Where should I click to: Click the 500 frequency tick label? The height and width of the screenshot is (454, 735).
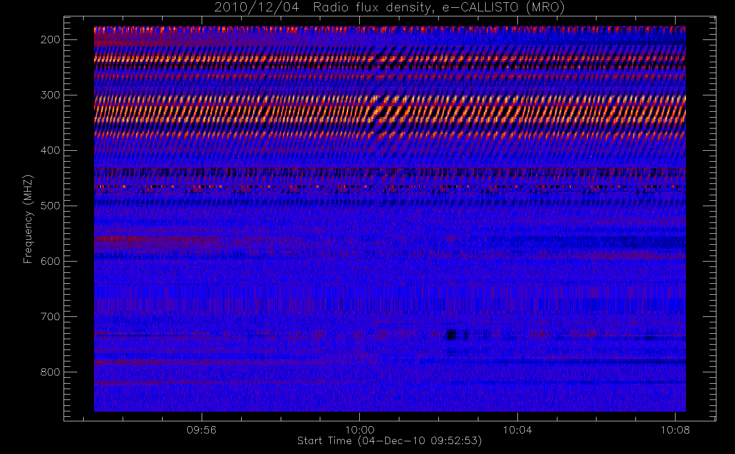point(50,206)
